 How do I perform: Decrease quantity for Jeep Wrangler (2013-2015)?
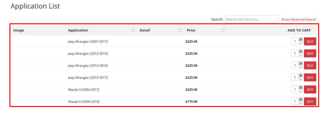coord(301,56)
